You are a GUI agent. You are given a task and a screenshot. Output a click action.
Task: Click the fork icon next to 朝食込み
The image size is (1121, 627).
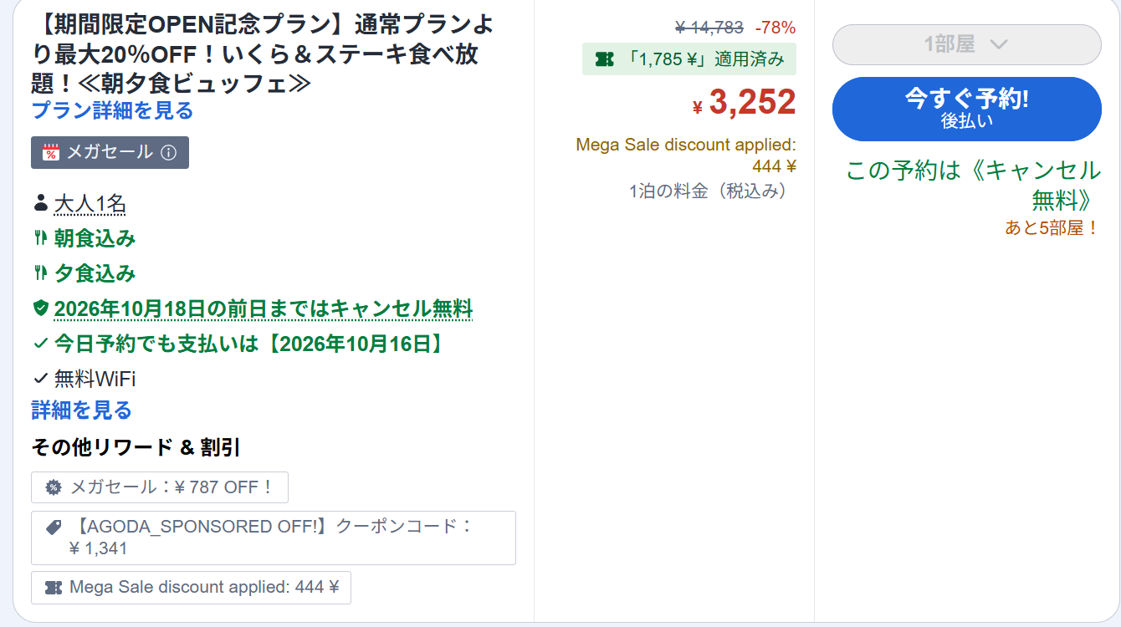coord(40,238)
